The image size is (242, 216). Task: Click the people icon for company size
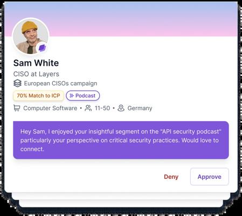click(88, 108)
